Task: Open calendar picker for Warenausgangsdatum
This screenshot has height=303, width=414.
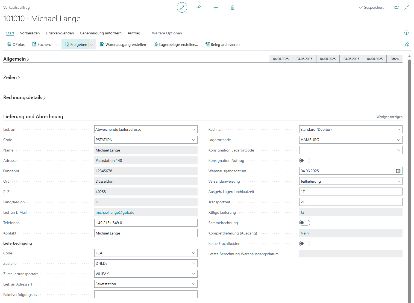Action: [398, 171]
